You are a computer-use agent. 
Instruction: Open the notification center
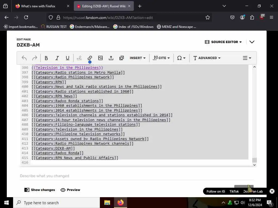click(x=269, y=203)
